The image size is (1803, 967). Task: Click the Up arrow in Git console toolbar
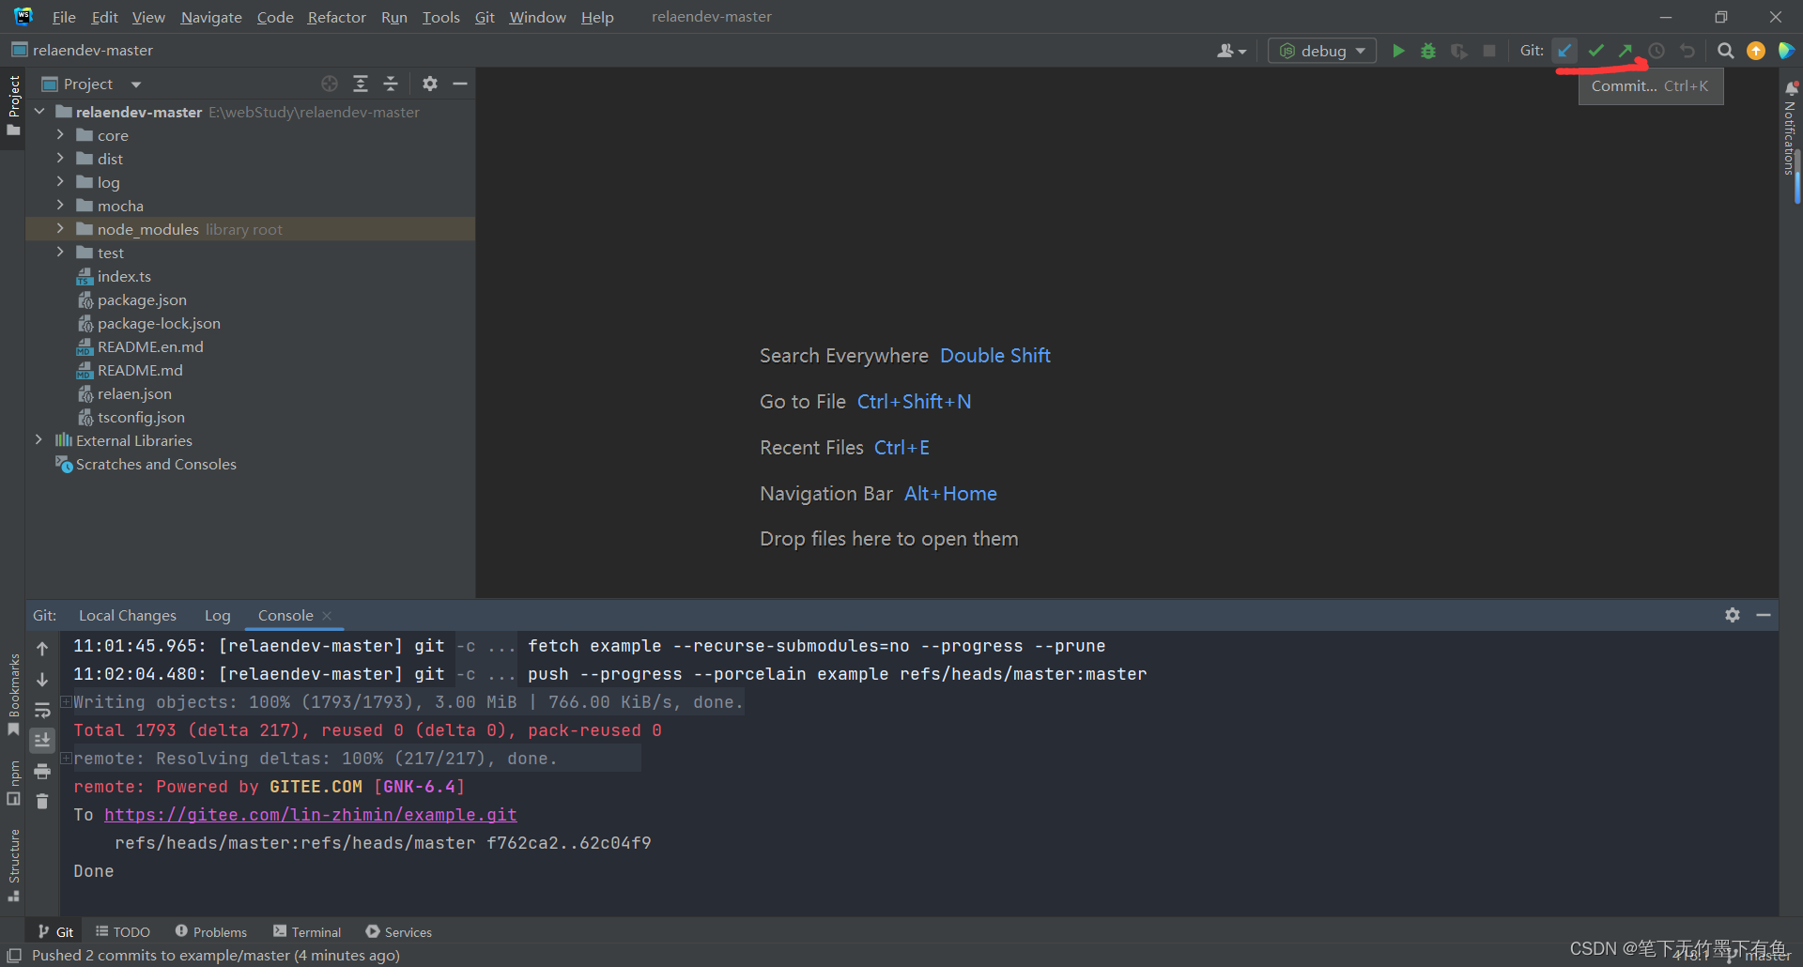click(x=42, y=649)
